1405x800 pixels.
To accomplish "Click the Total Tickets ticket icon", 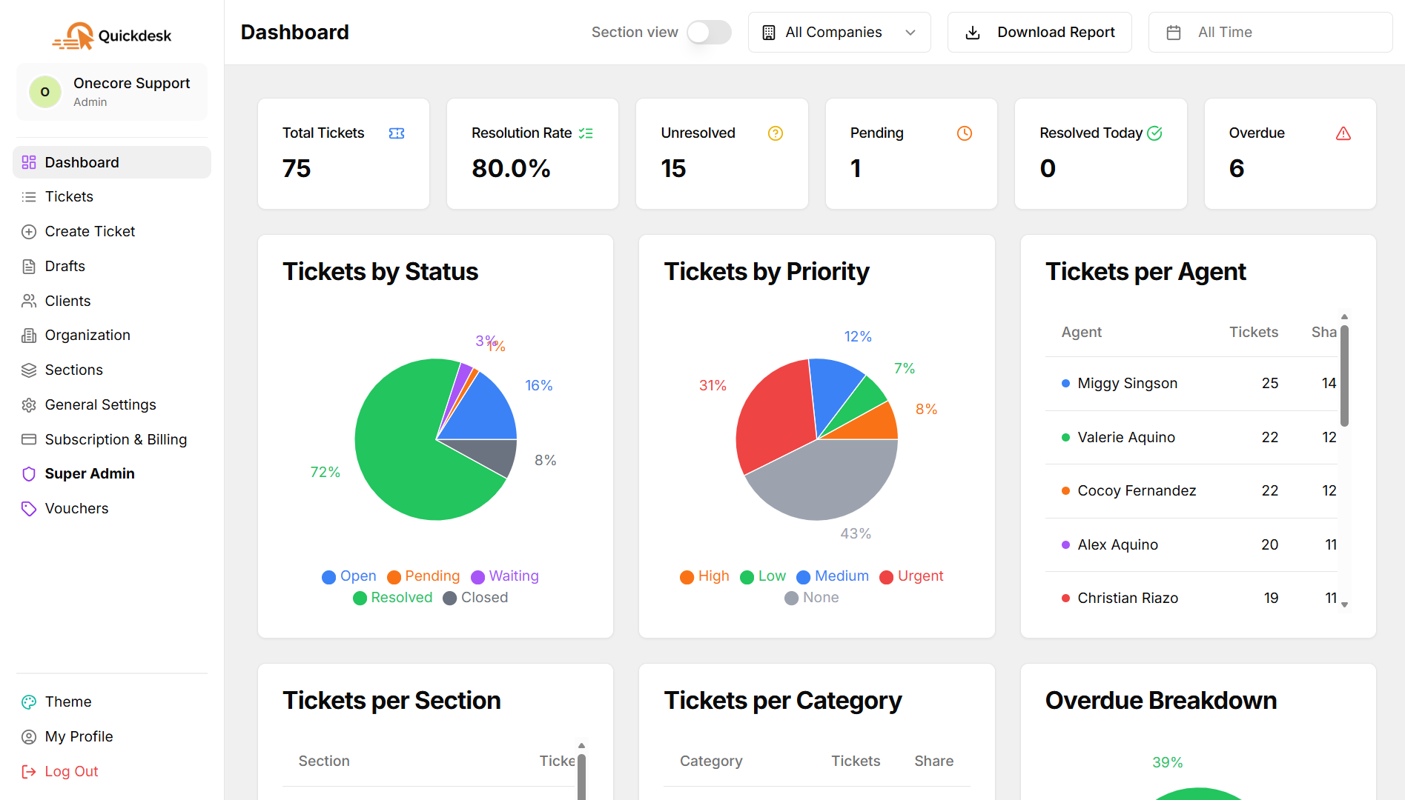I will [397, 133].
